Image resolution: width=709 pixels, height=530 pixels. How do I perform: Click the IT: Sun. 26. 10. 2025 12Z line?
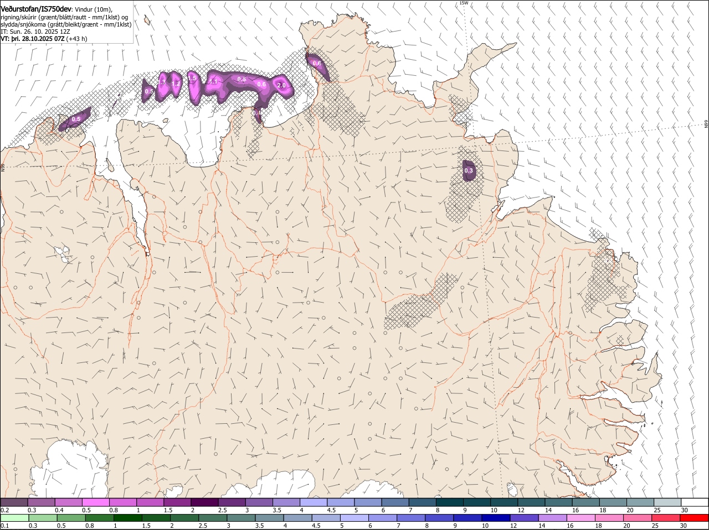click(35, 32)
